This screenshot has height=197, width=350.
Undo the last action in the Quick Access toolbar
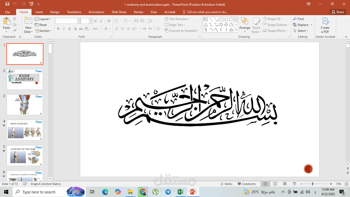(15, 4)
